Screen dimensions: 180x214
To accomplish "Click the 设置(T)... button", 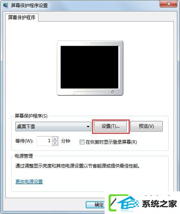I will (111, 126).
